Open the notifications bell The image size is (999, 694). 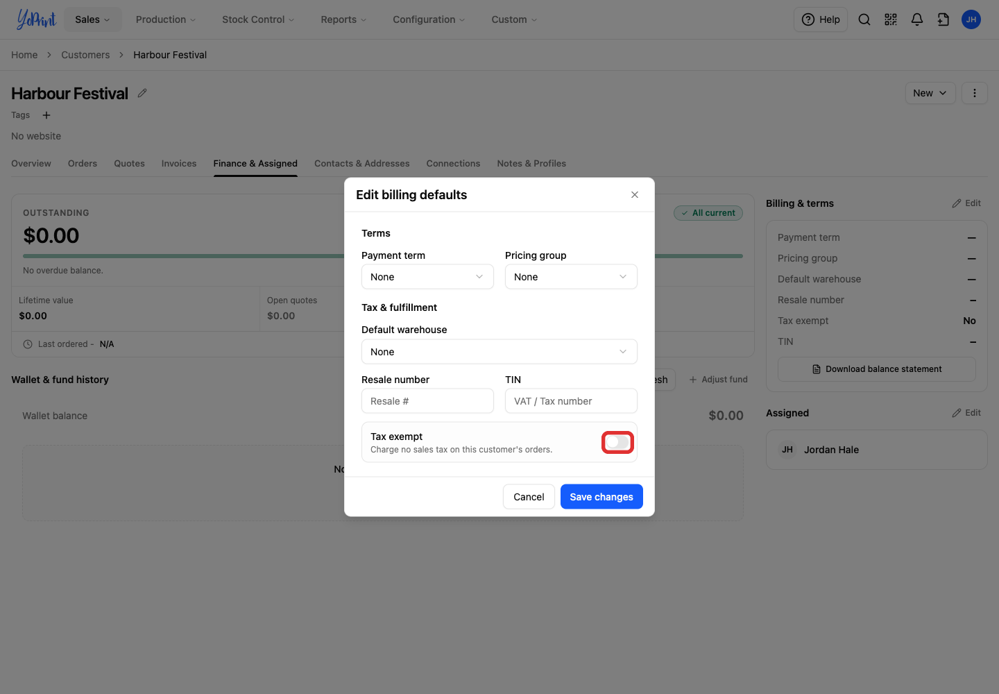917,19
